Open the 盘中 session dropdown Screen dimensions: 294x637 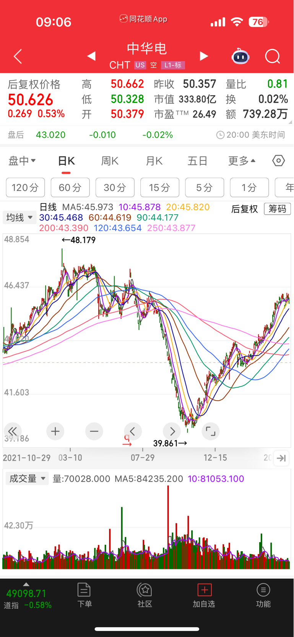coord(22,161)
